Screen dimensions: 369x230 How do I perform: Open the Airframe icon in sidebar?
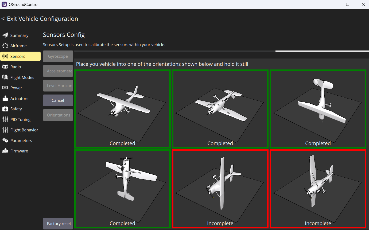pyautogui.click(x=5, y=46)
